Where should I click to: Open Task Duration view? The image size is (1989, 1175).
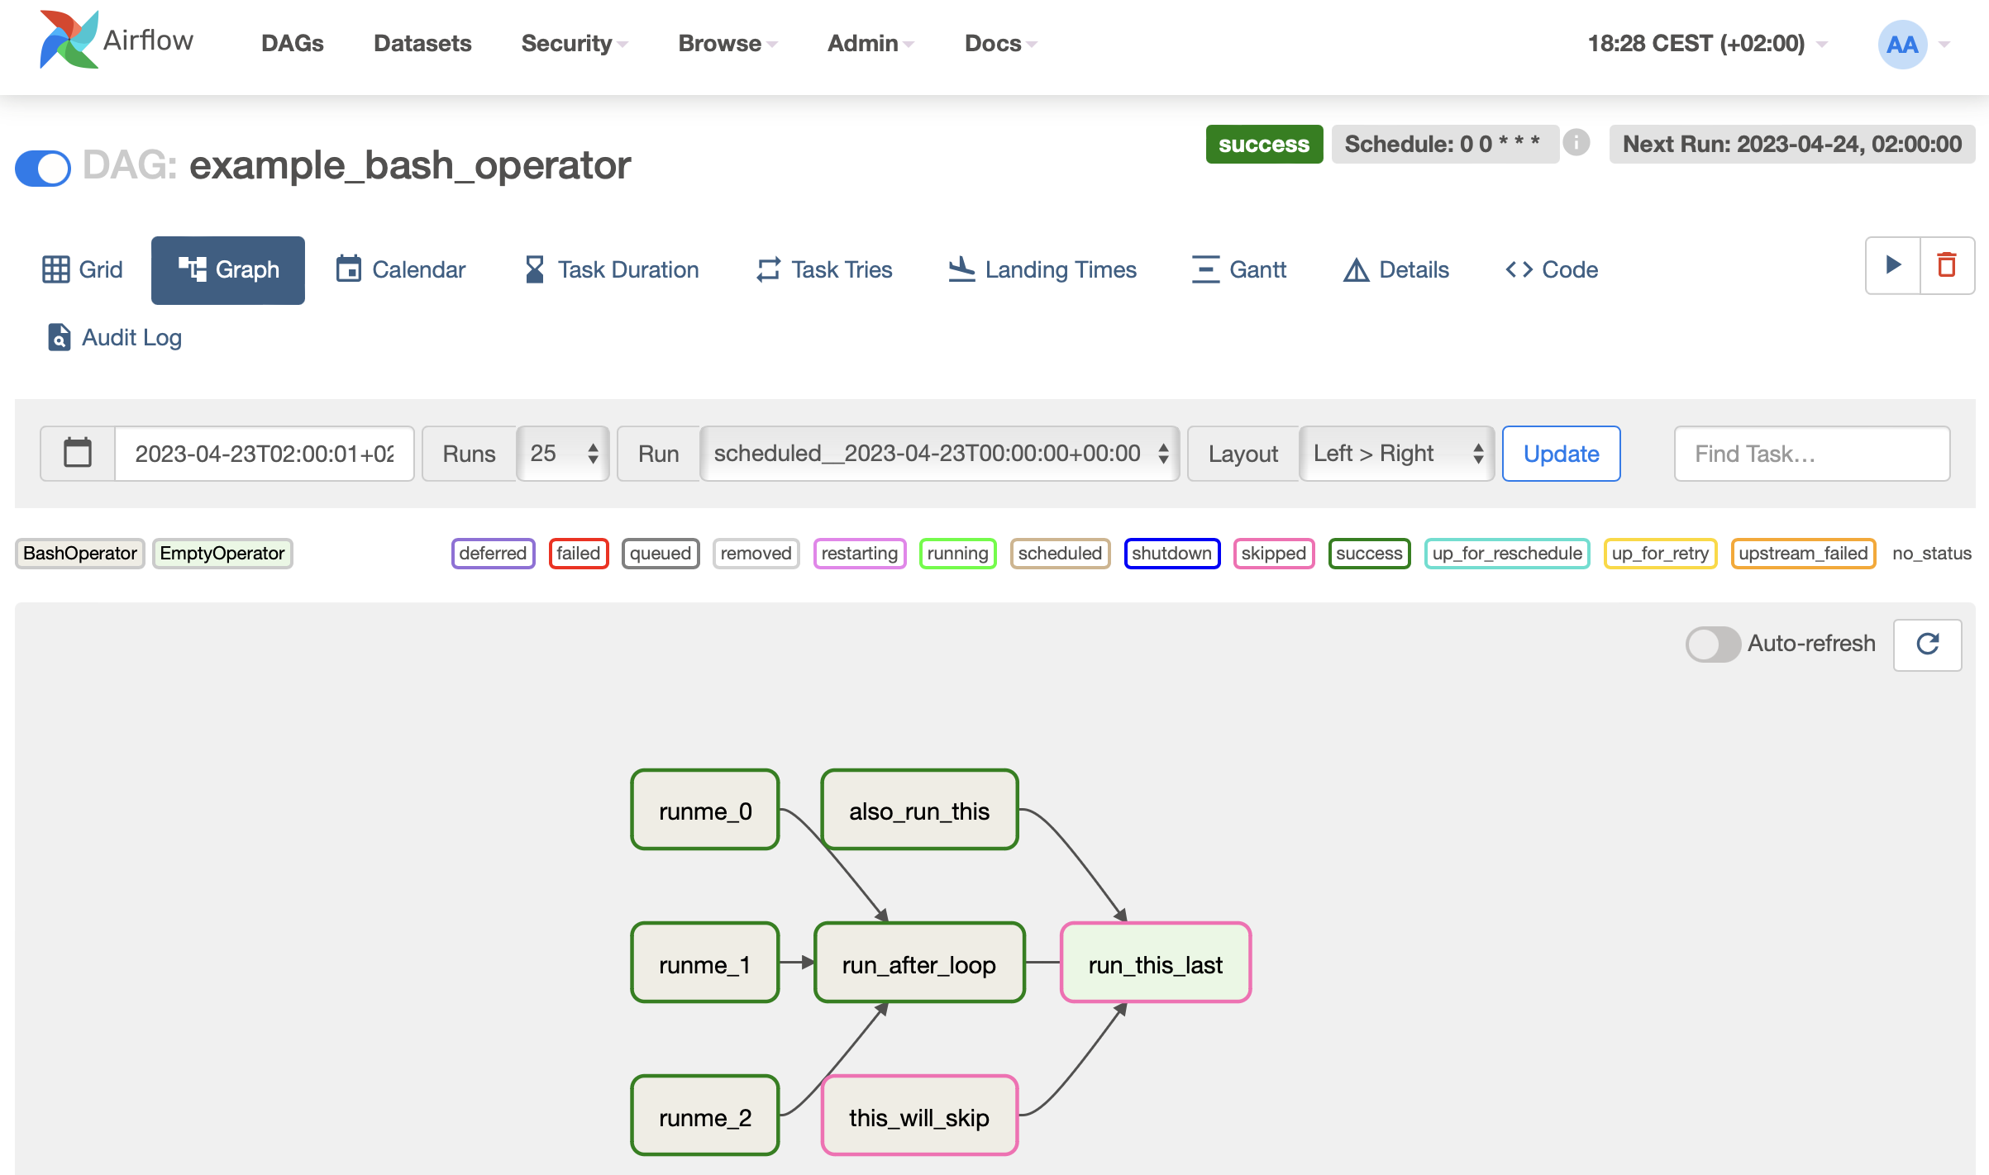click(611, 269)
